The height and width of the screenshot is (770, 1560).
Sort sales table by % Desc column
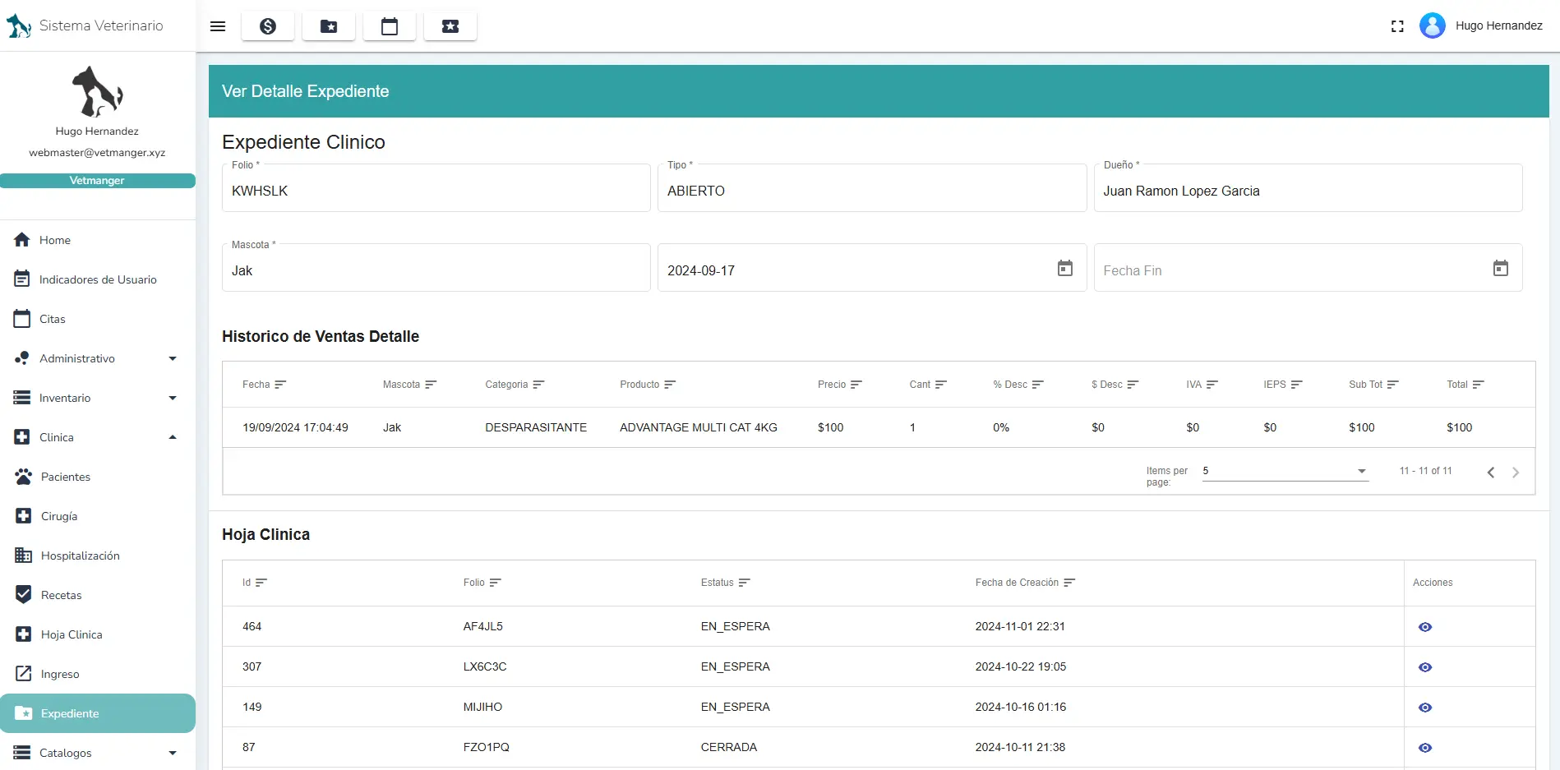(x=1018, y=385)
